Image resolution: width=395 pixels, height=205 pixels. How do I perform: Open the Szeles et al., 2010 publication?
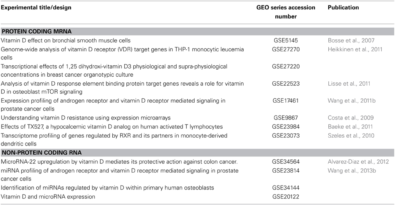(351, 136)
